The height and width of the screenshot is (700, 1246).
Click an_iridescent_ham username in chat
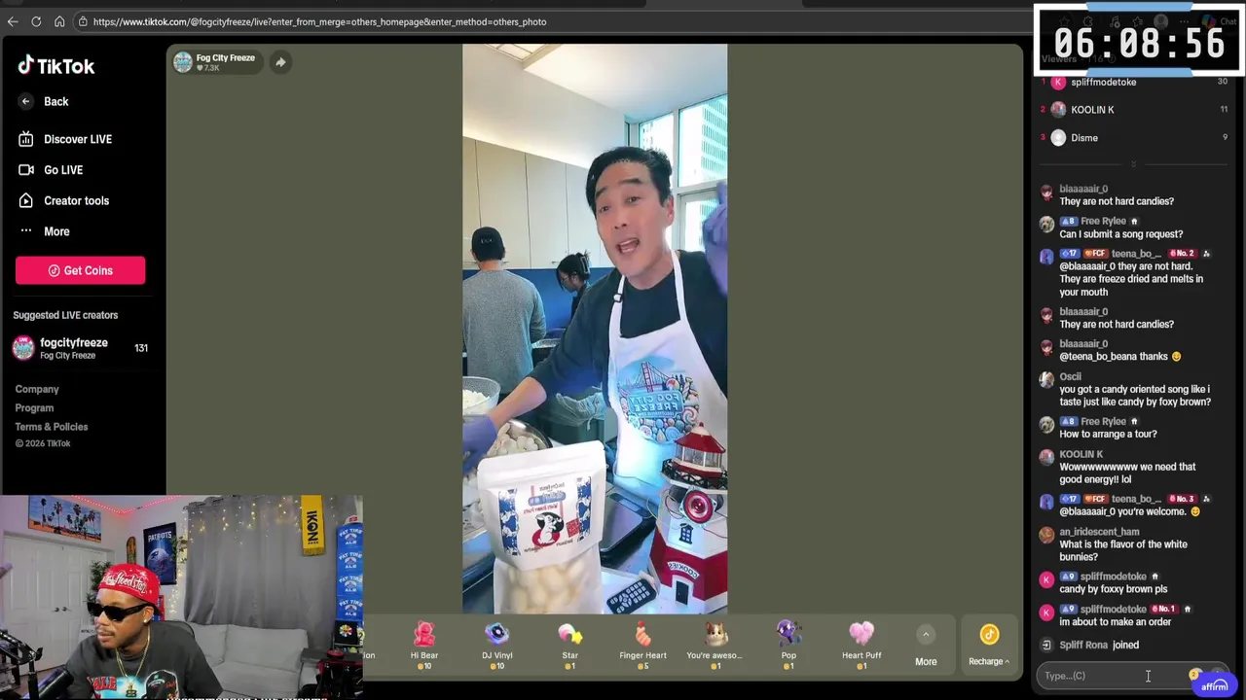pyautogui.click(x=1099, y=532)
